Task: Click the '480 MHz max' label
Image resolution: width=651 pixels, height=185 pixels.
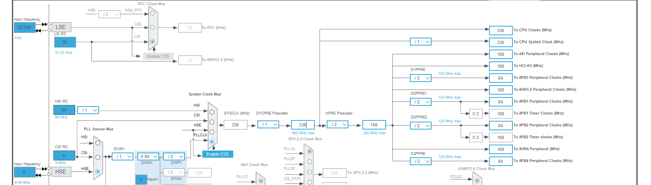Action: click(303, 133)
